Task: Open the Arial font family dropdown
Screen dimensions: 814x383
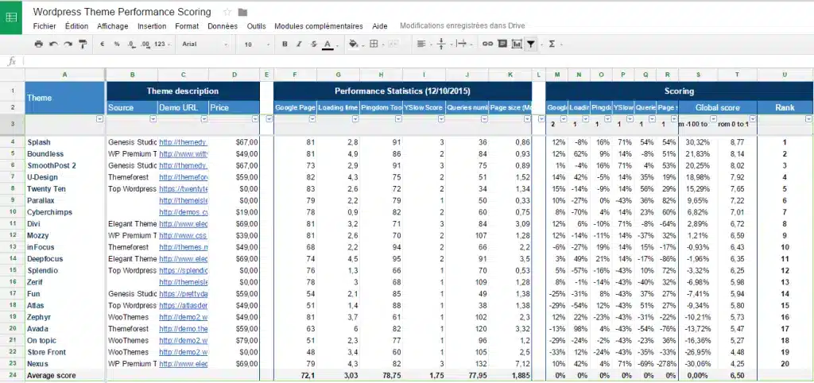Action: pos(204,44)
